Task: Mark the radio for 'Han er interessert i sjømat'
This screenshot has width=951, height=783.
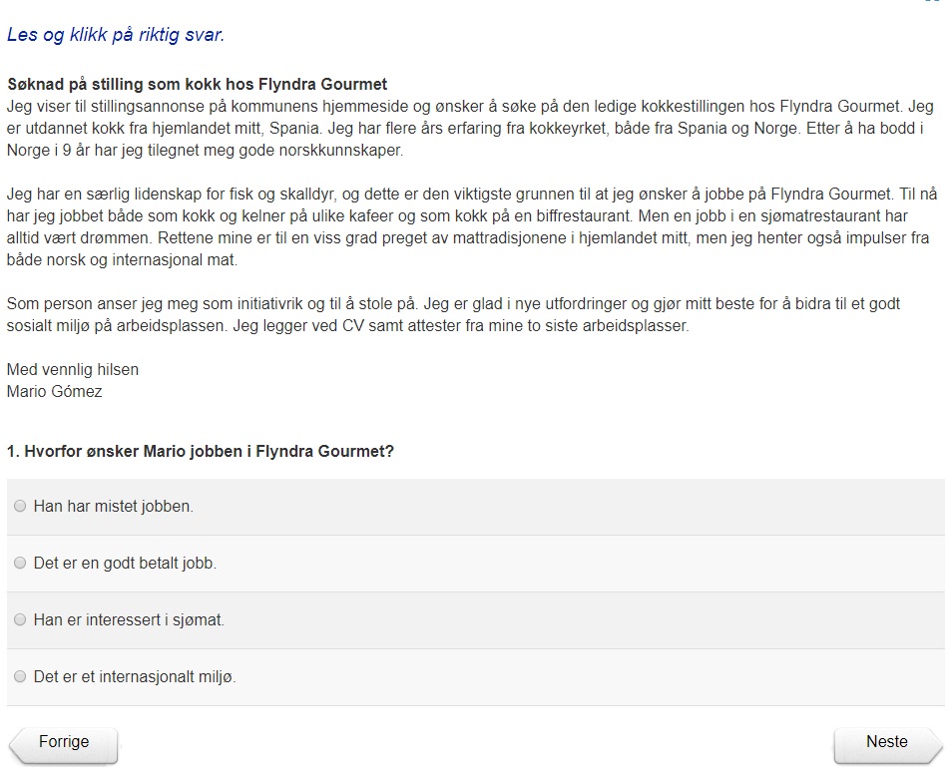Action: 20,620
